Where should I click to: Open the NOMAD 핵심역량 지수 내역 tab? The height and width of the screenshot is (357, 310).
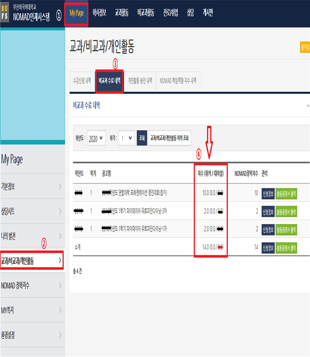(x=178, y=81)
